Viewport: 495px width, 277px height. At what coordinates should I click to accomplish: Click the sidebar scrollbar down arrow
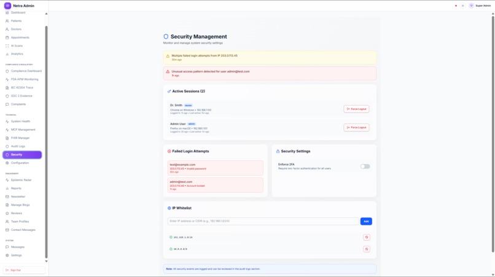pyautogui.click(x=46, y=261)
